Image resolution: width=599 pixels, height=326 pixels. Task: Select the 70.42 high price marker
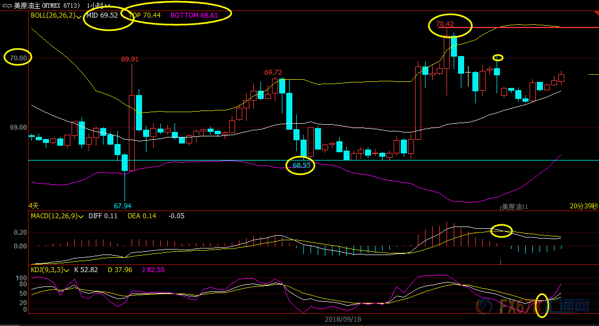tap(445, 24)
